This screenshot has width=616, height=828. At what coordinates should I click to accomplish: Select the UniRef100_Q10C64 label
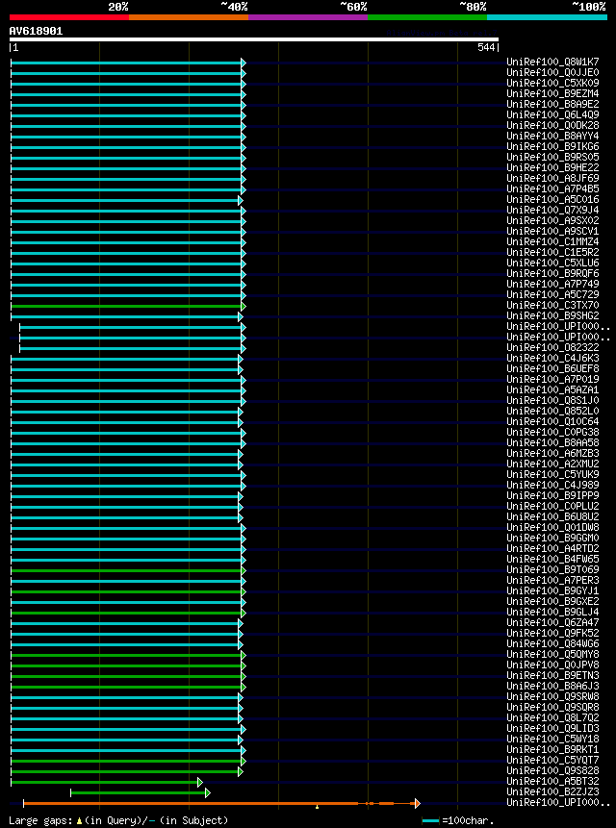click(552, 421)
